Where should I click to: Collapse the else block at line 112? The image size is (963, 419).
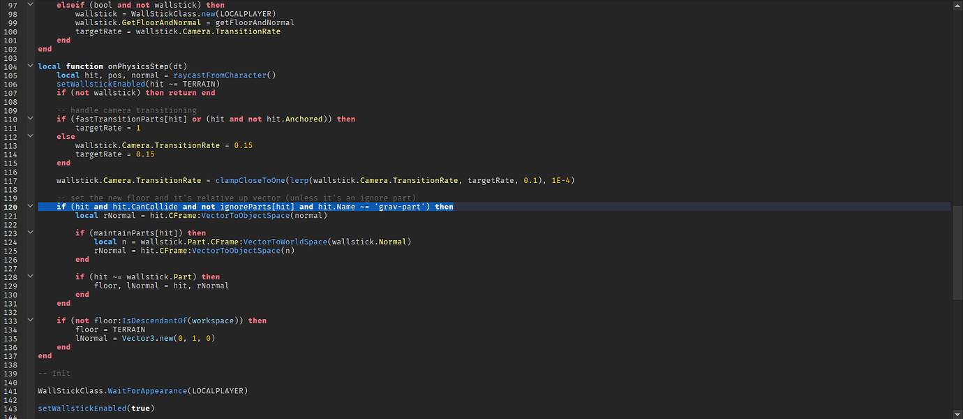click(x=29, y=135)
